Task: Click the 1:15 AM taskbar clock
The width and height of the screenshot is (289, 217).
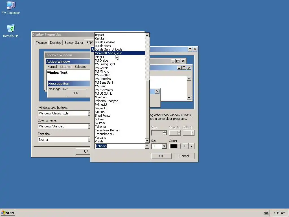Action: 279,213
